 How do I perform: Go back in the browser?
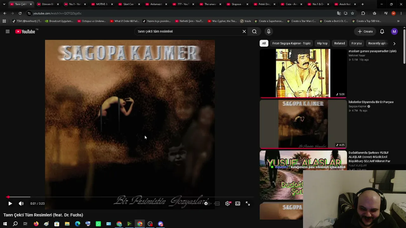[x=5, y=13]
